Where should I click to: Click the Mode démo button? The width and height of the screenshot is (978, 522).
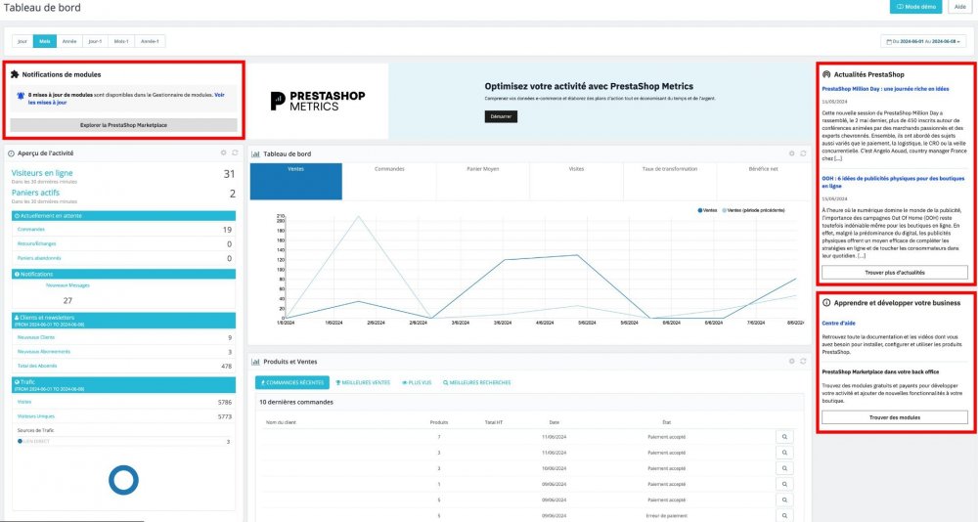click(x=916, y=6)
